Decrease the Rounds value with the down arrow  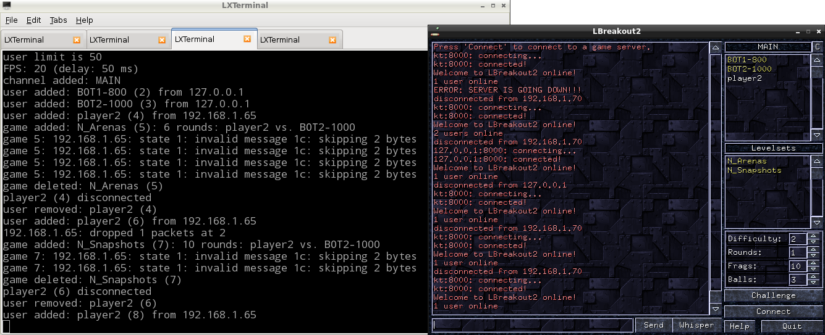(814, 255)
